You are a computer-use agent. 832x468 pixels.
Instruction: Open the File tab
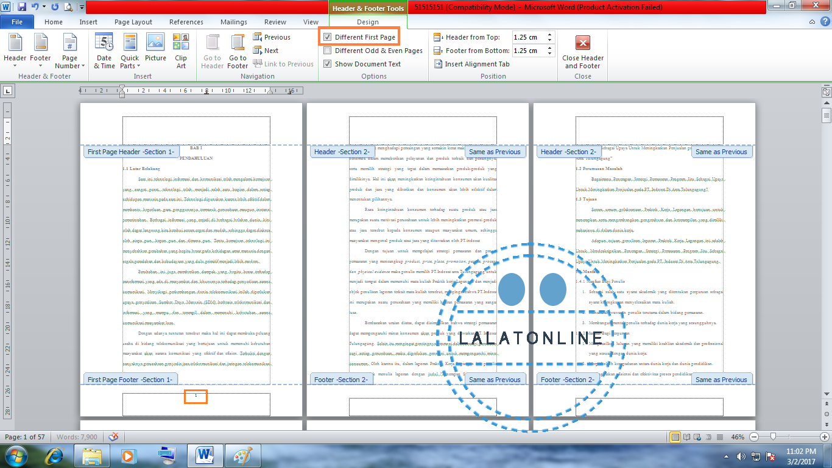point(17,22)
